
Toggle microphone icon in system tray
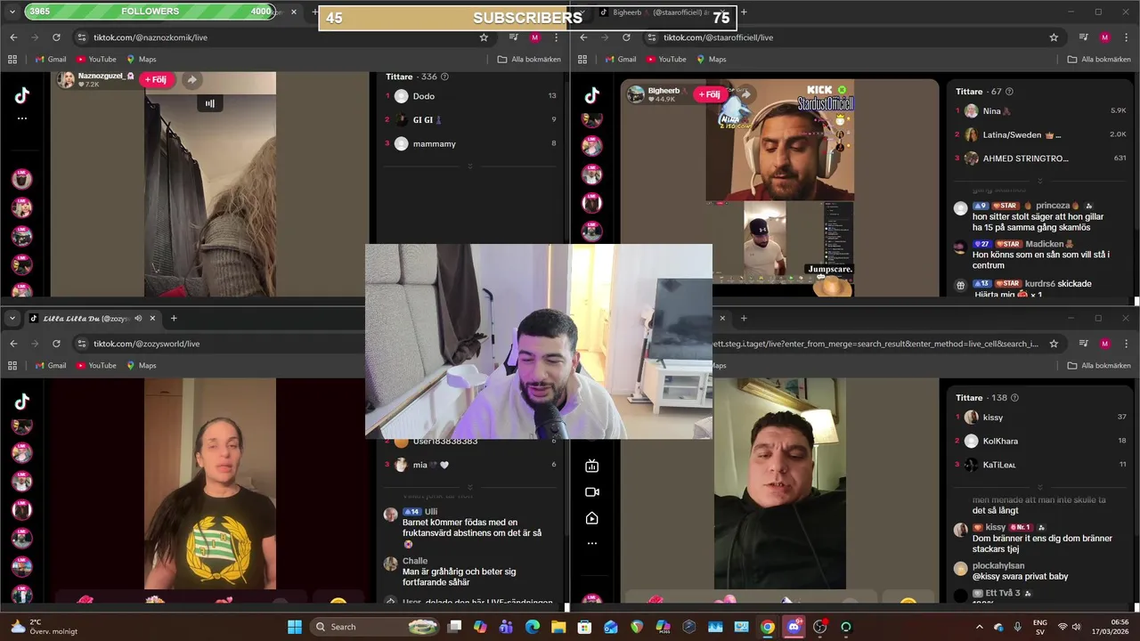point(1017,627)
